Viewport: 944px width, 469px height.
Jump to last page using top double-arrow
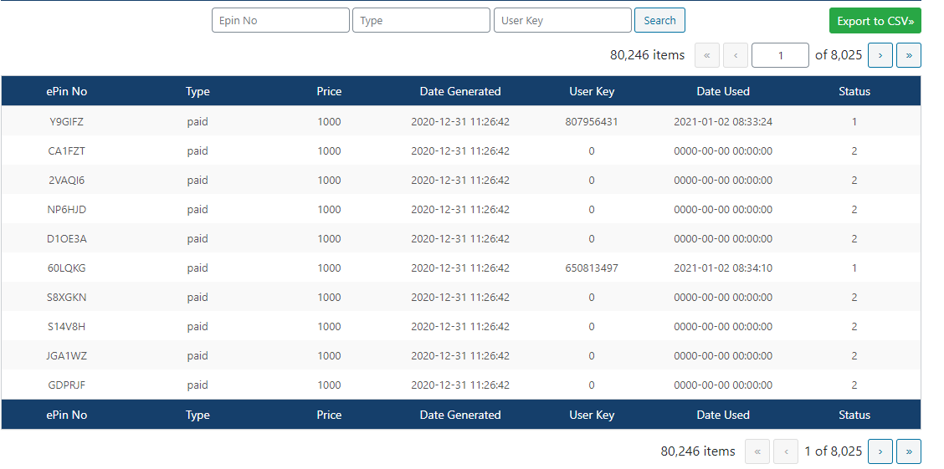908,55
